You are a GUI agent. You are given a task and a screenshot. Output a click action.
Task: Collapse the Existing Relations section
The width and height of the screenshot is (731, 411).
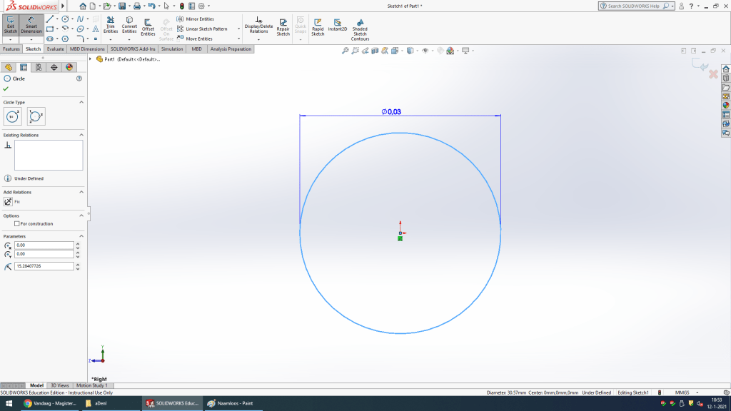[x=81, y=135]
